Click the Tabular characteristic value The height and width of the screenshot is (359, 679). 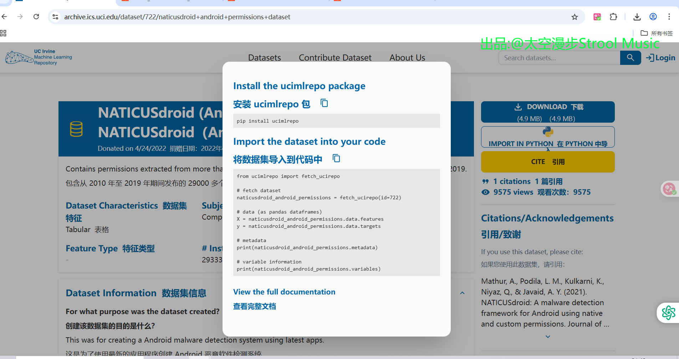78,230
